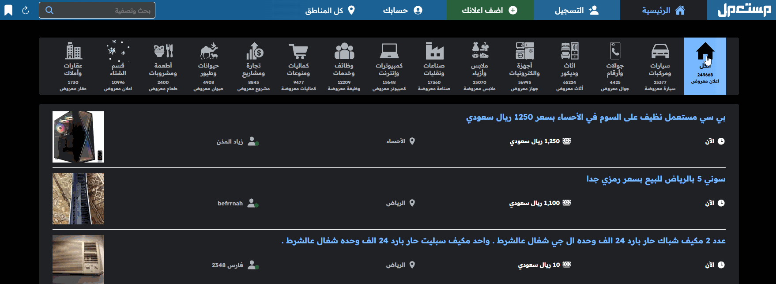Screen dimensions: 776x284
Task: Click the magnifier search icon
Action: click(x=49, y=10)
